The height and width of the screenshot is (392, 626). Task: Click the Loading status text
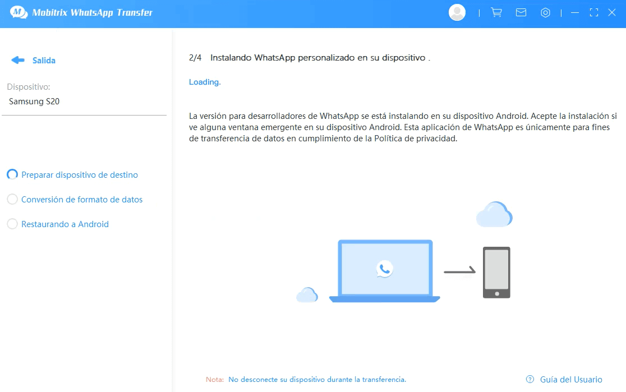205,82
